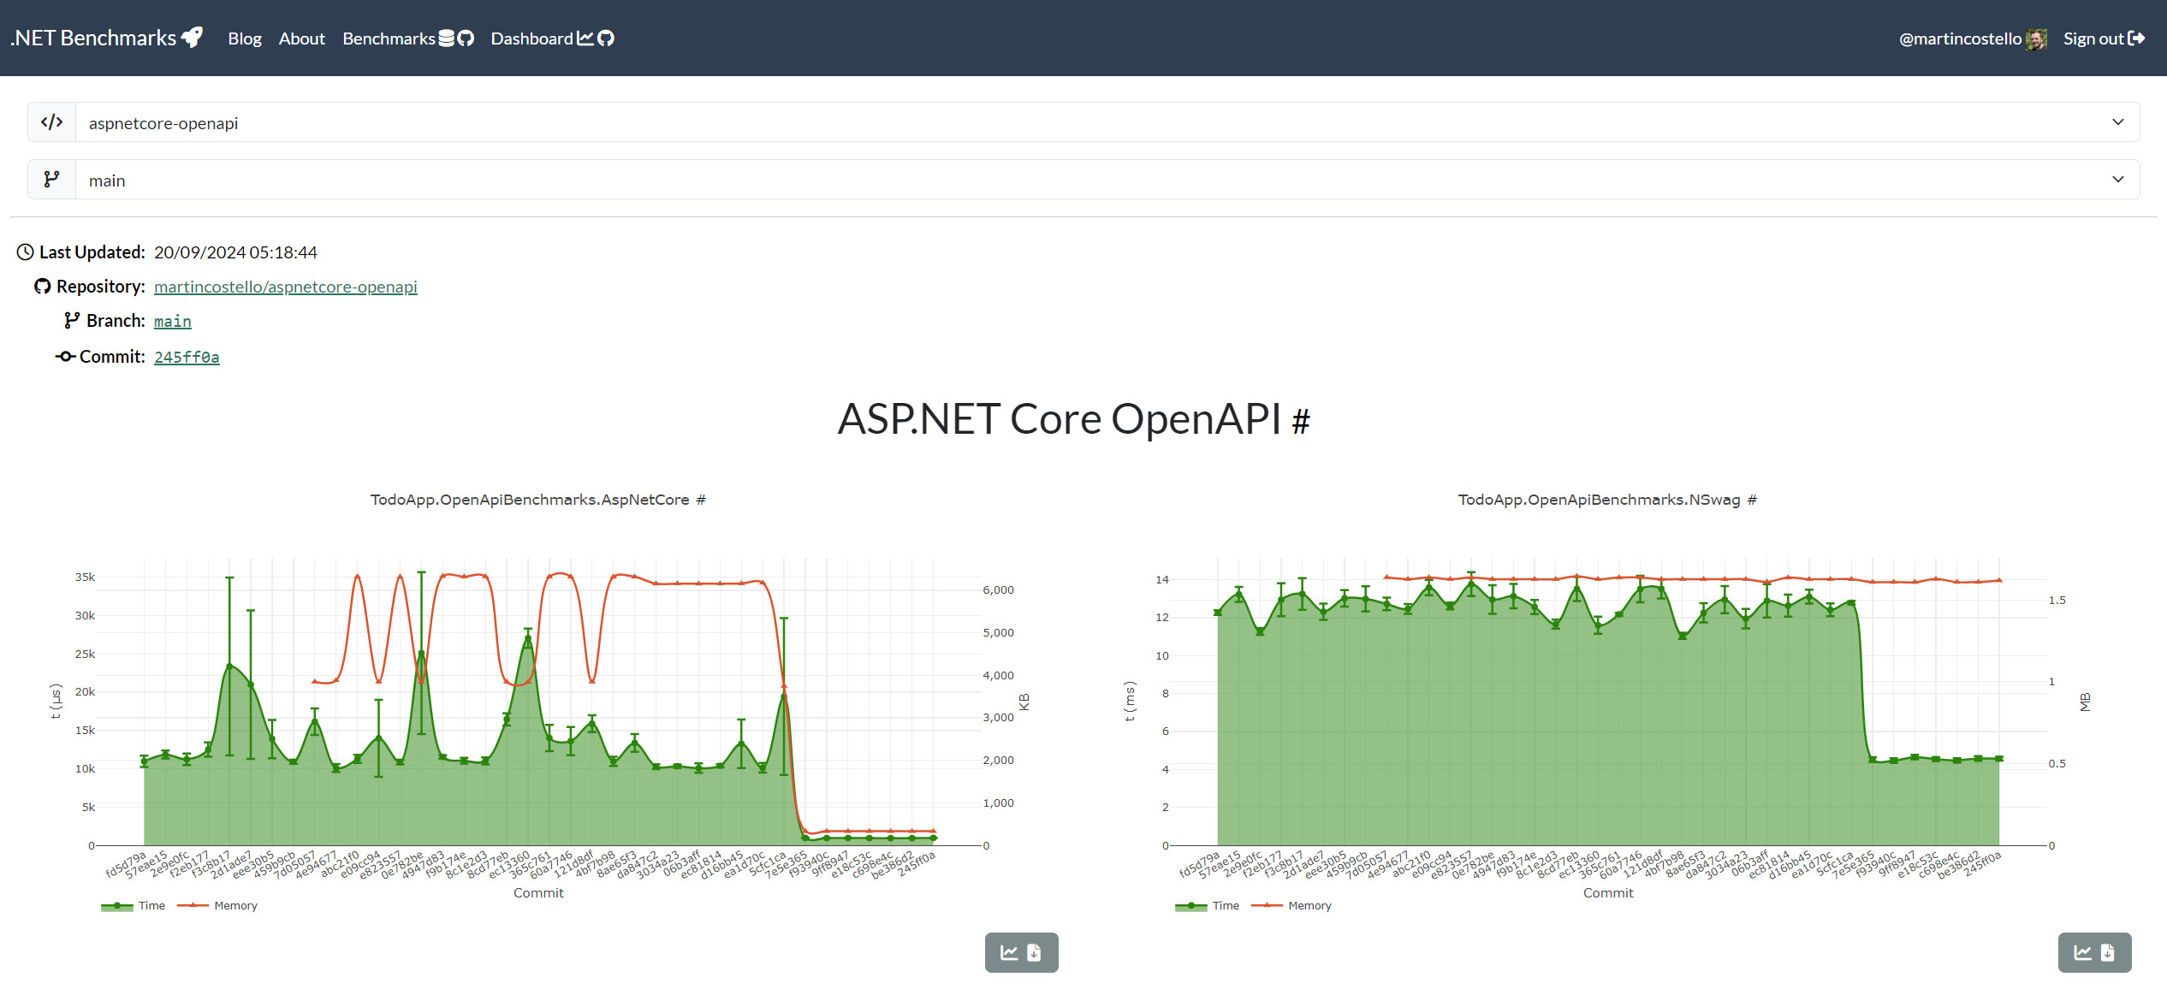The width and height of the screenshot is (2167, 1001).
Task: Click the GitHub repository icon next to Benchmarks
Action: point(465,38)
